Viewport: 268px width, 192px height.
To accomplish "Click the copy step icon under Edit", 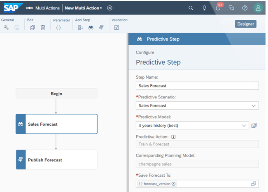I will pos(33,28).
